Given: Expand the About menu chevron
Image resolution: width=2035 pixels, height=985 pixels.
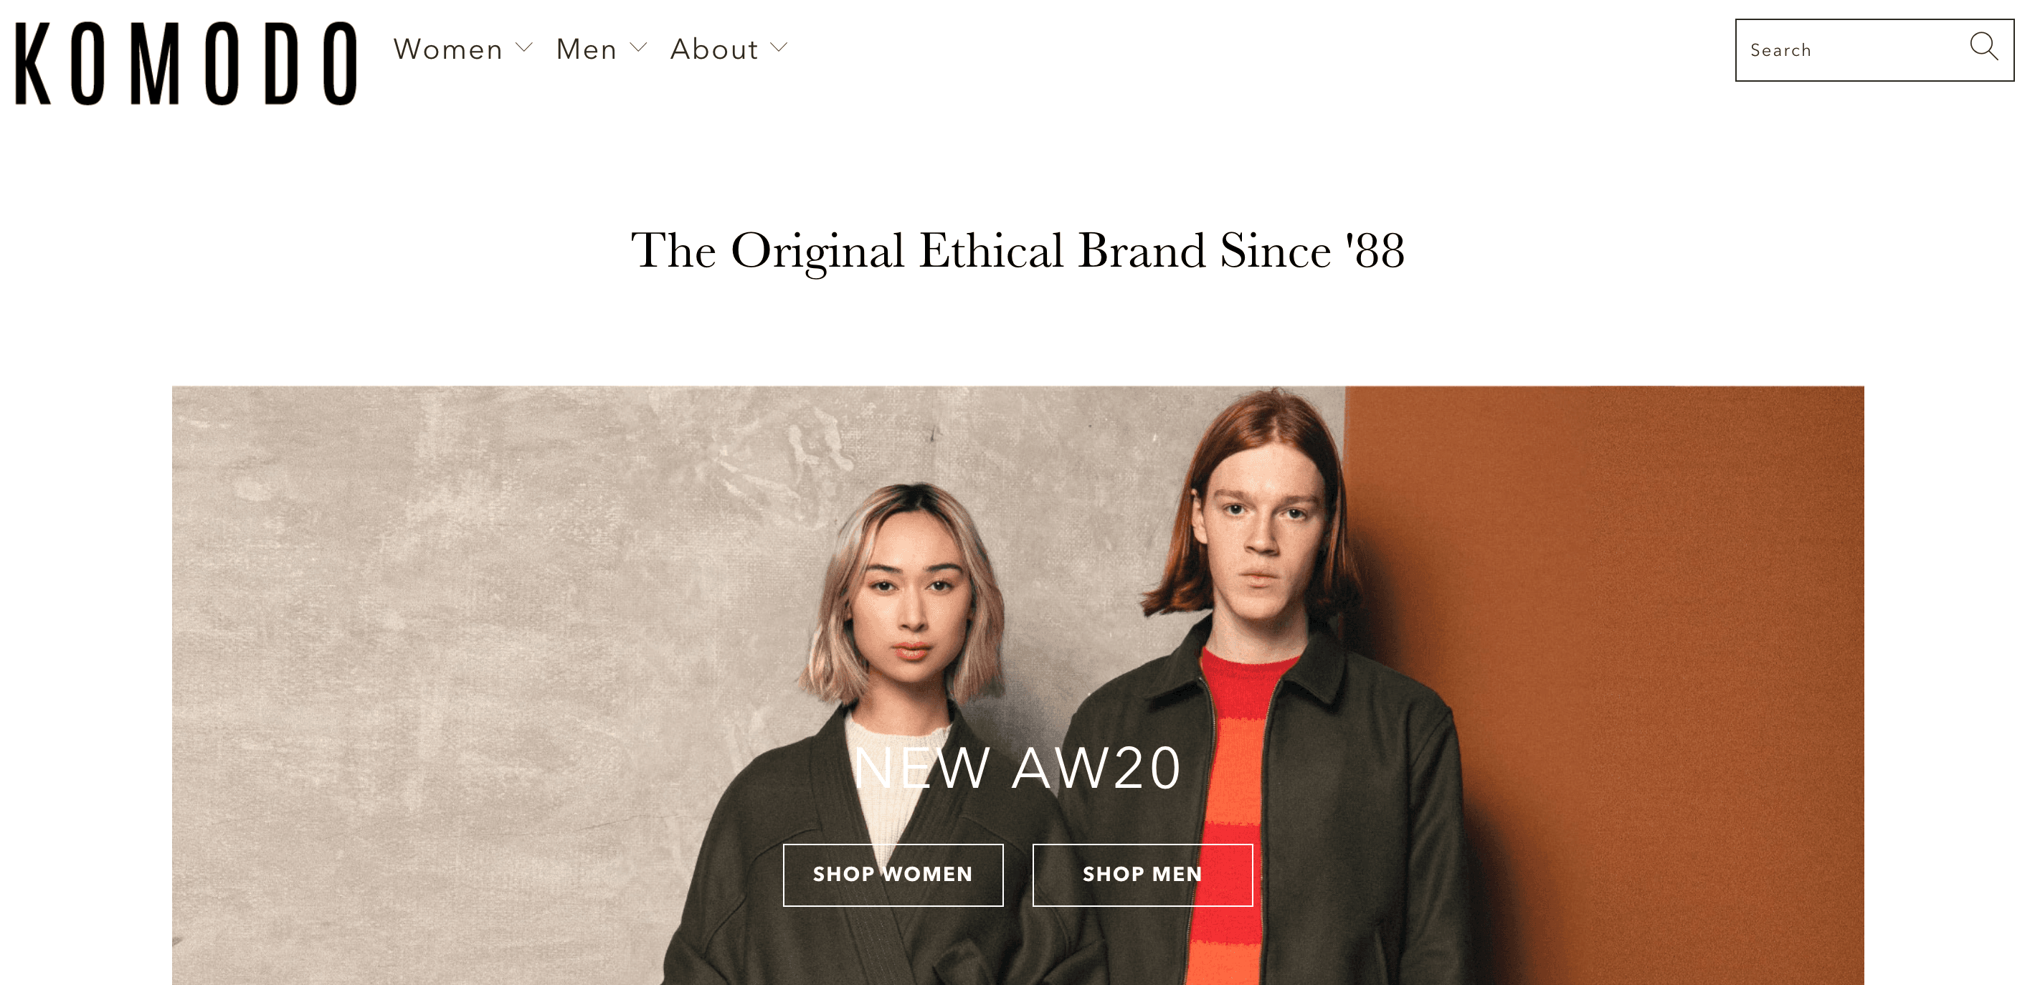Looking at the screenshot, I should 779,47.
